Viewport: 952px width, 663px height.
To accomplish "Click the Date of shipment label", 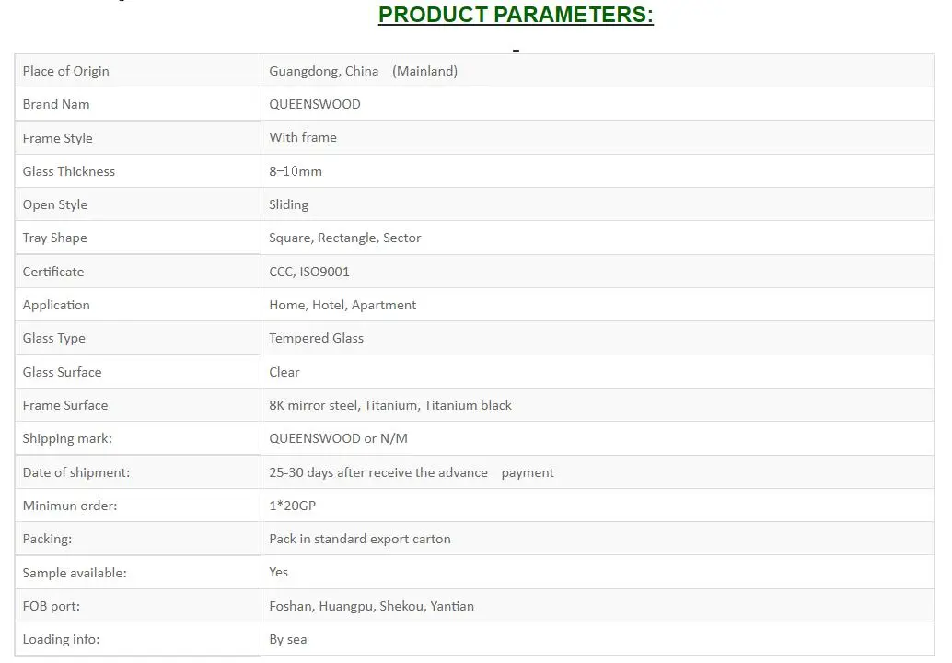I will (x=75, y=472).
